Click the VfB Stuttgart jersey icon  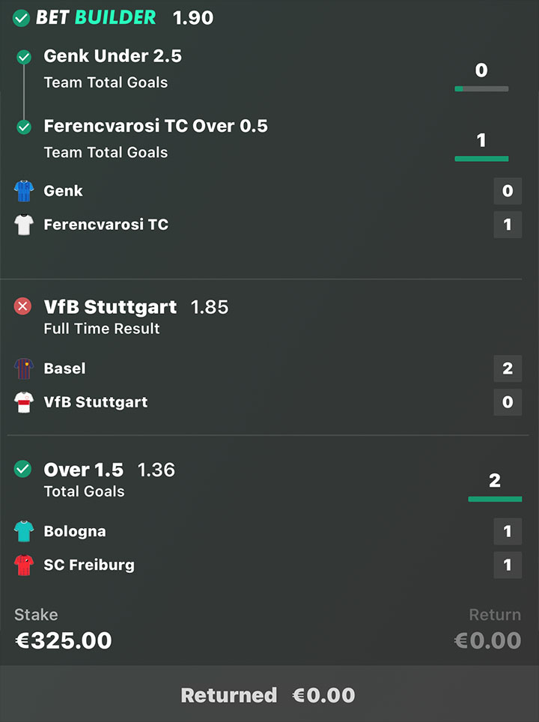[x=24, y=402]
